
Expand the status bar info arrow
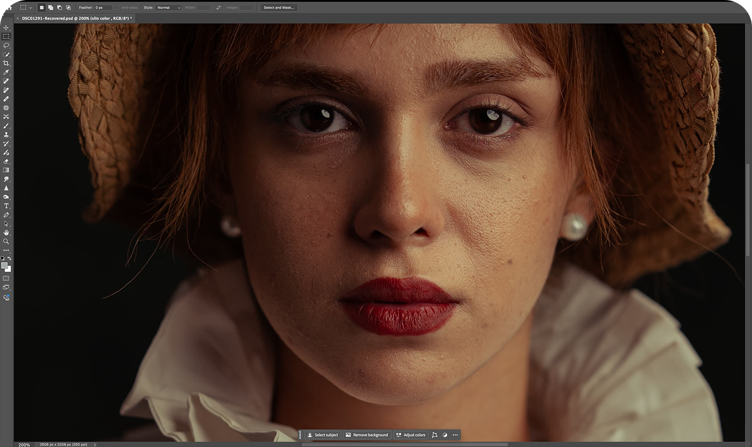[94, 445]
